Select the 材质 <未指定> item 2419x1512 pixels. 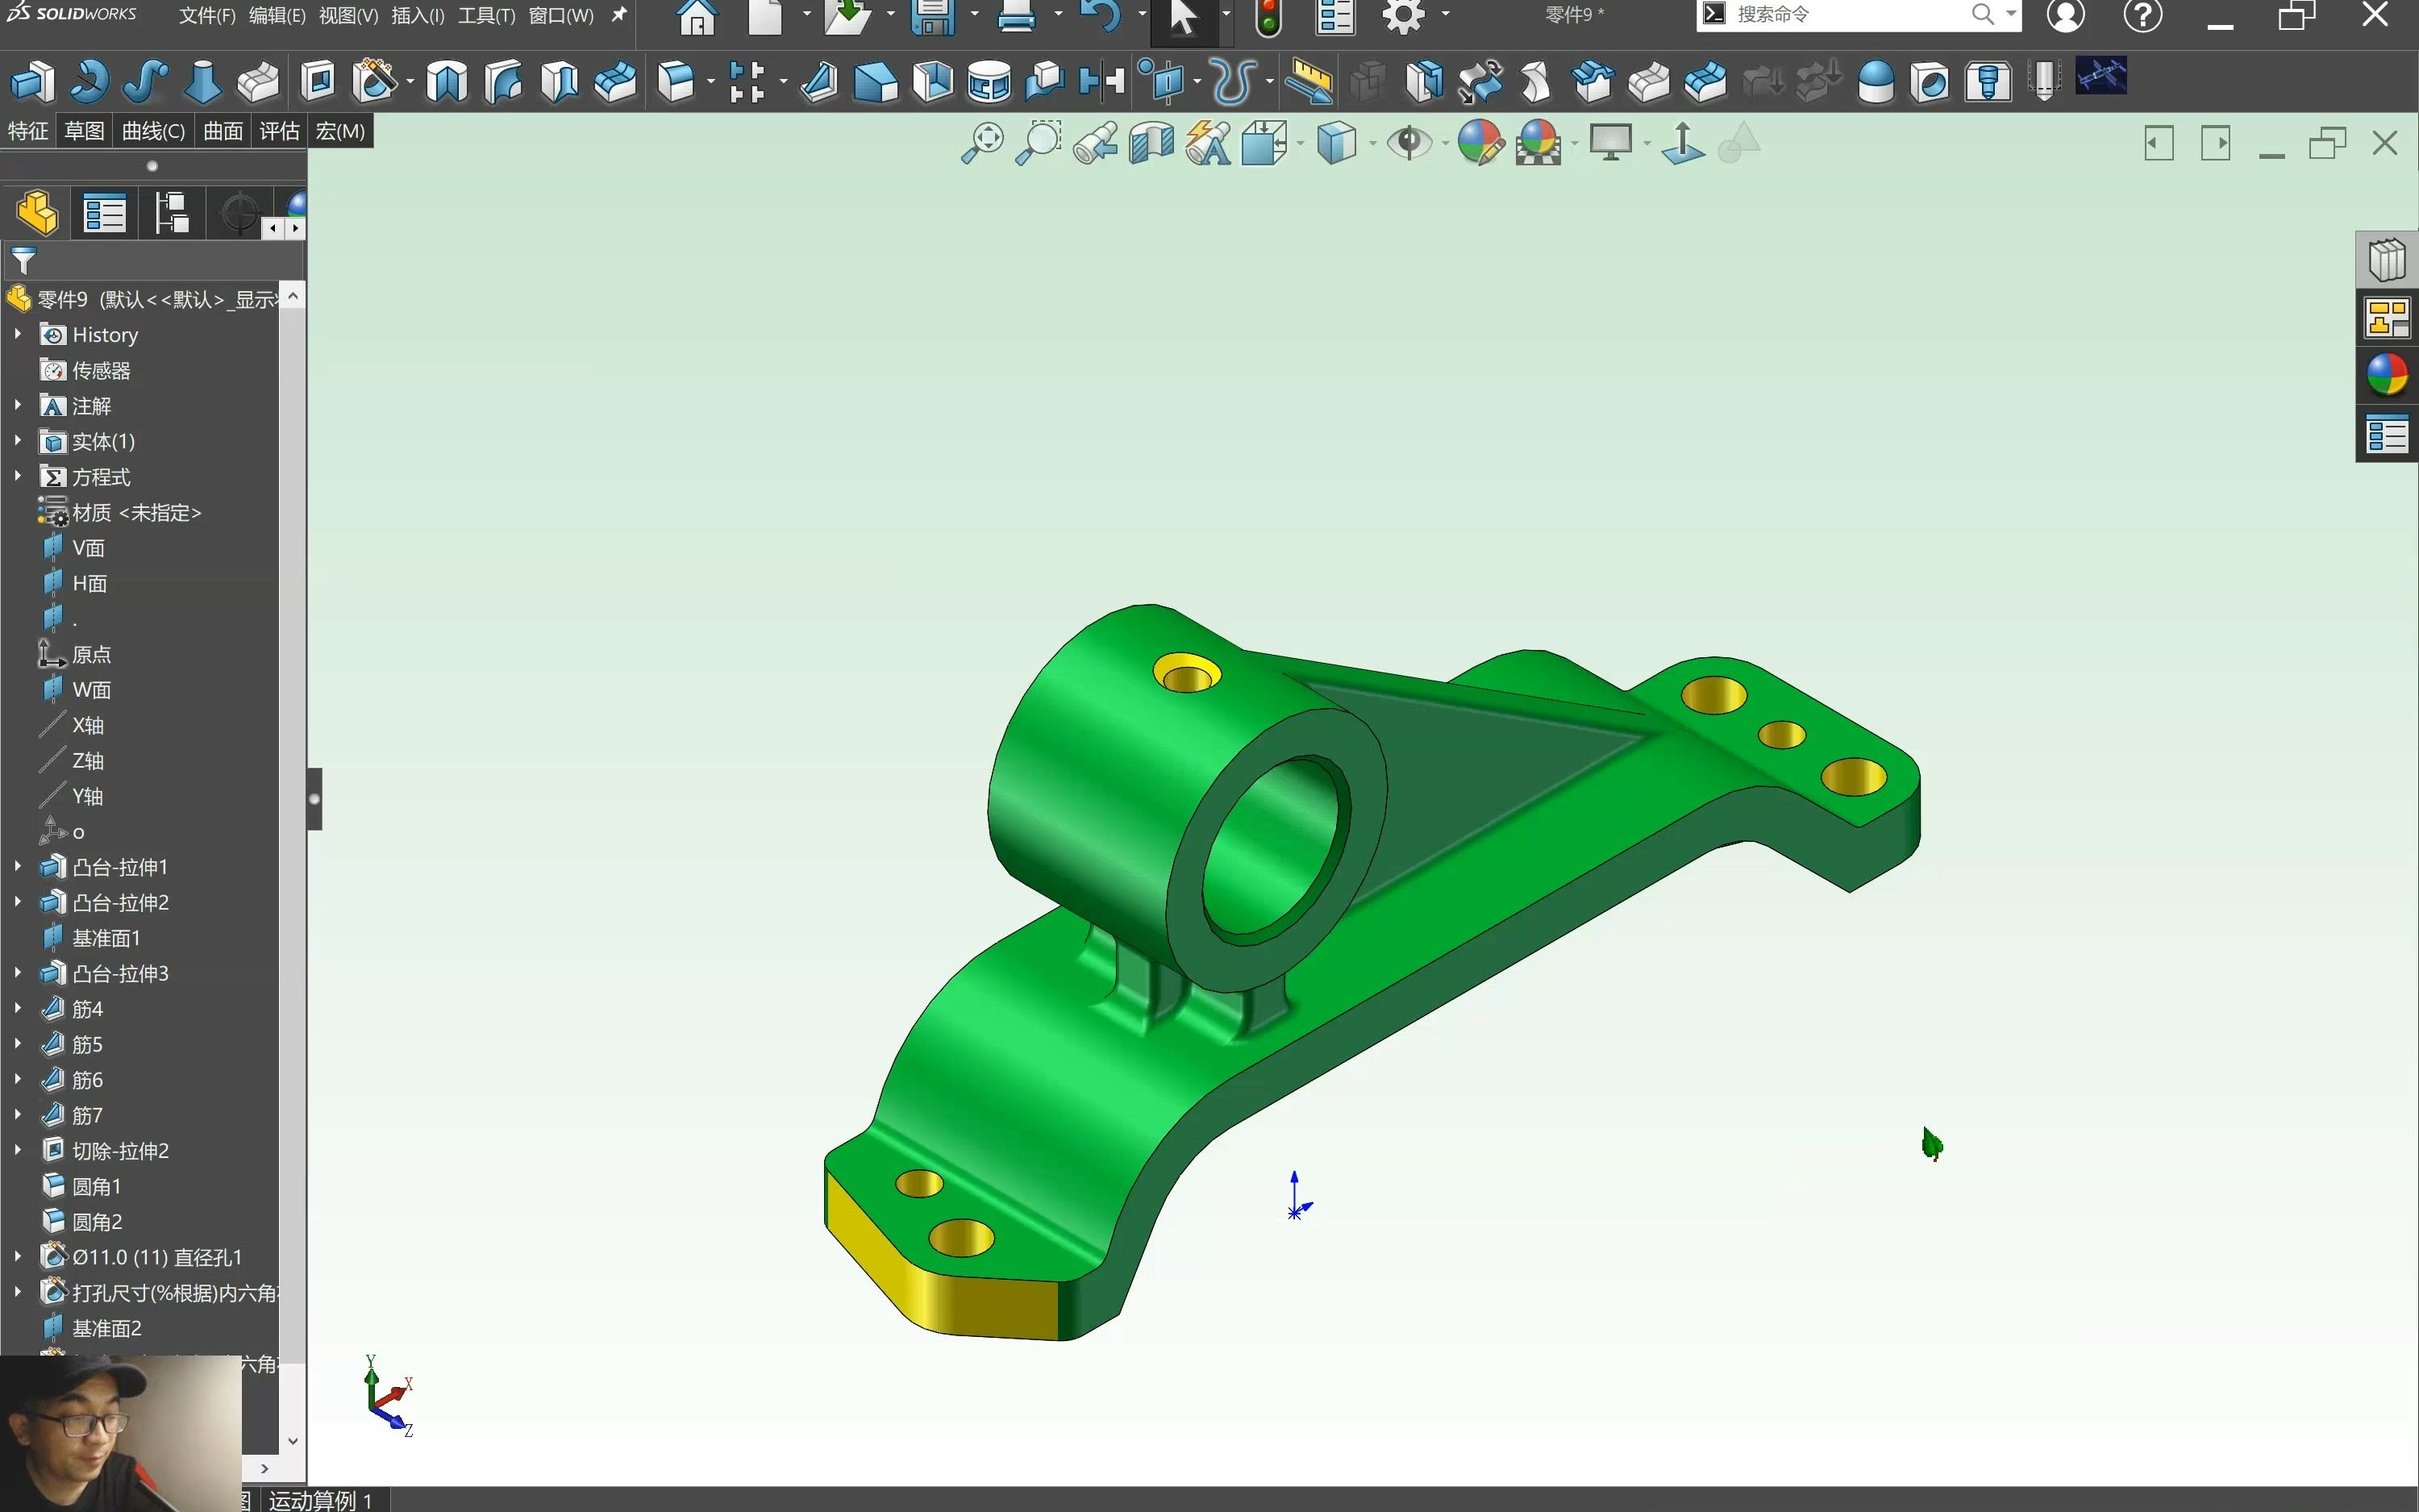point(120,512)
